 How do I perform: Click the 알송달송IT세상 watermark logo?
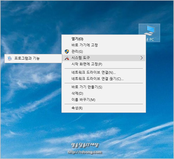tap(84, 146)
